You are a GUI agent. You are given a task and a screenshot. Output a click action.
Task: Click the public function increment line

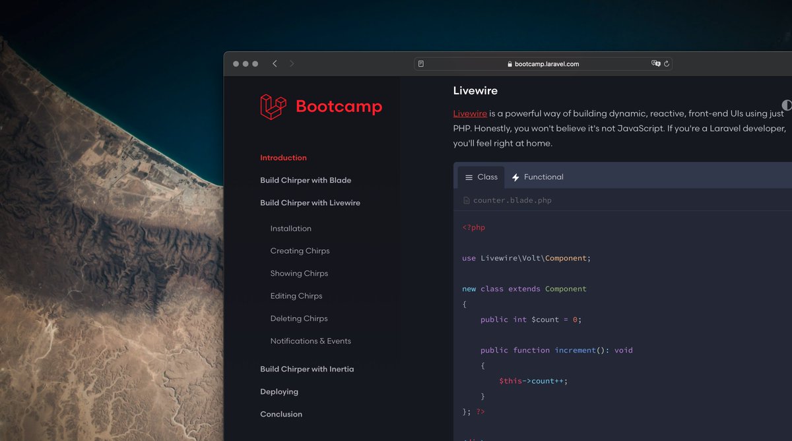[x=556, y=350]
